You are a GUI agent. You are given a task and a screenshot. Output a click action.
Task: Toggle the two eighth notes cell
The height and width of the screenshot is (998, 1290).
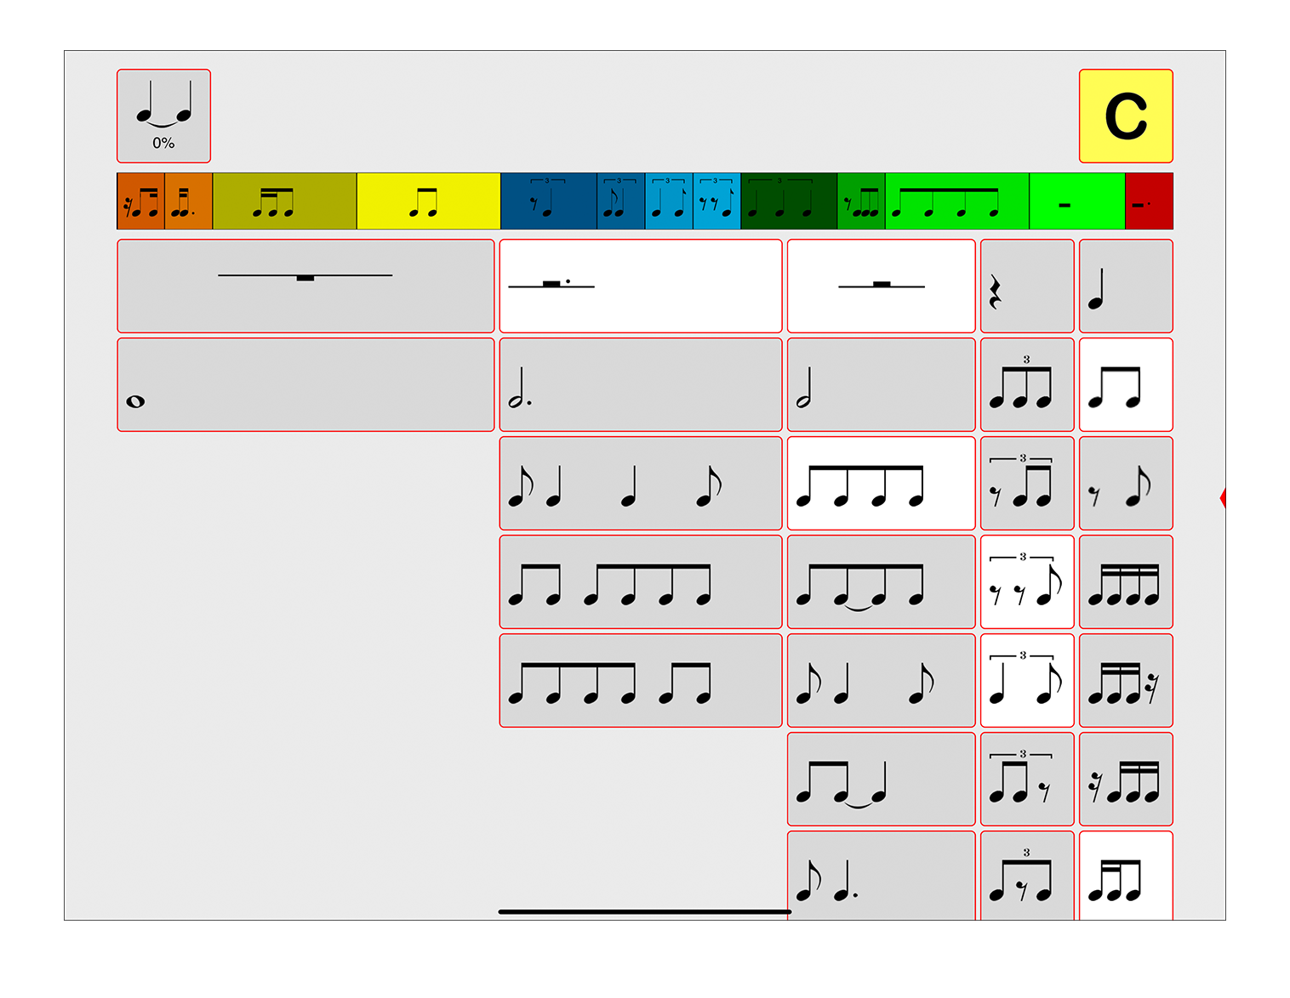pyautogui.click(x=1126, y=384)
